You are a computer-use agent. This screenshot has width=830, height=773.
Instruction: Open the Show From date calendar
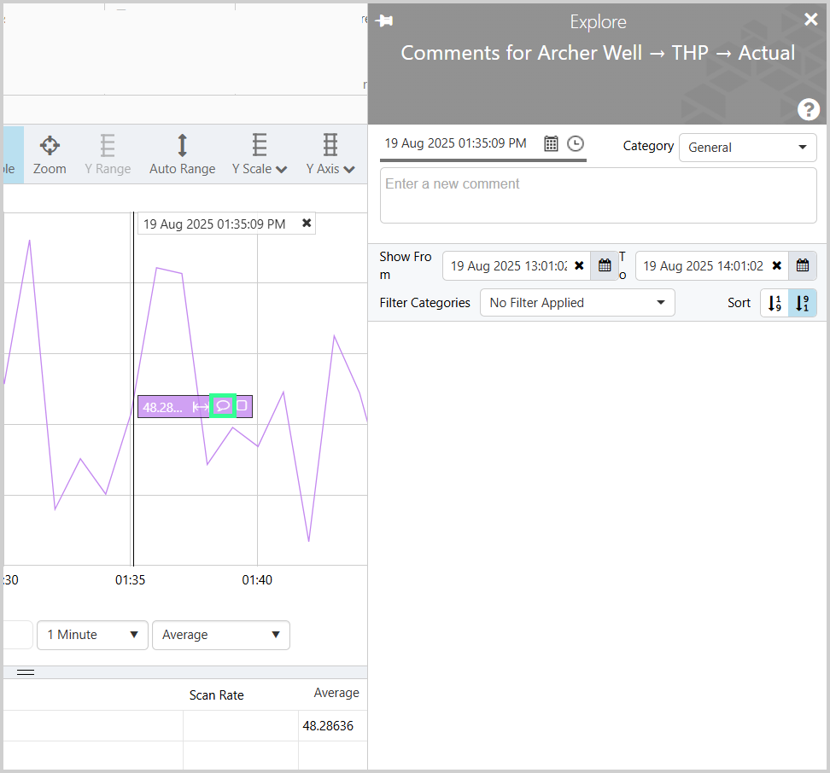(x=605, y=265)
